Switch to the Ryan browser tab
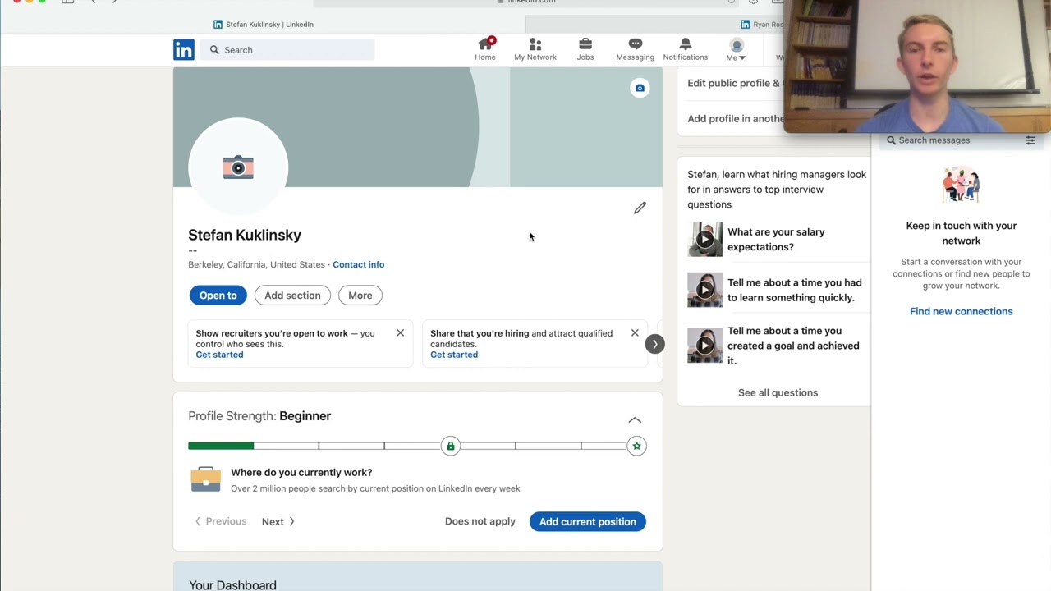1051x591 pixels. coord(762,25)
